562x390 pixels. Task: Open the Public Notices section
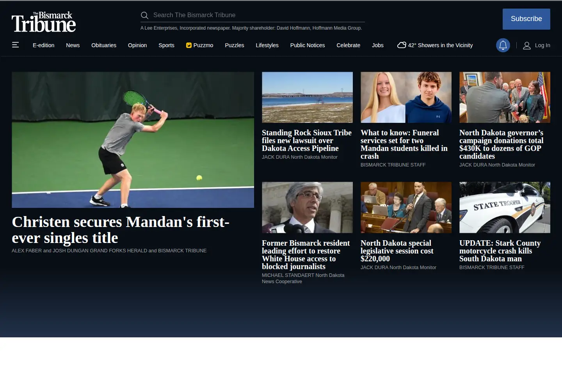(308, 45)
